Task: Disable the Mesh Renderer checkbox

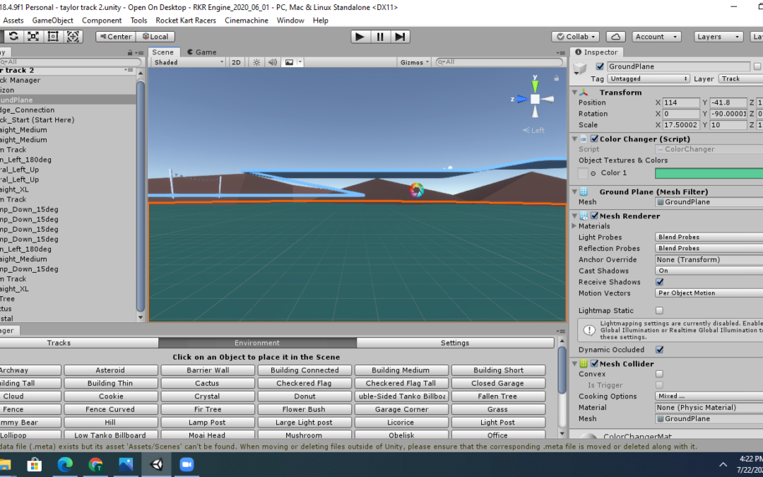Action: point(594,216)
